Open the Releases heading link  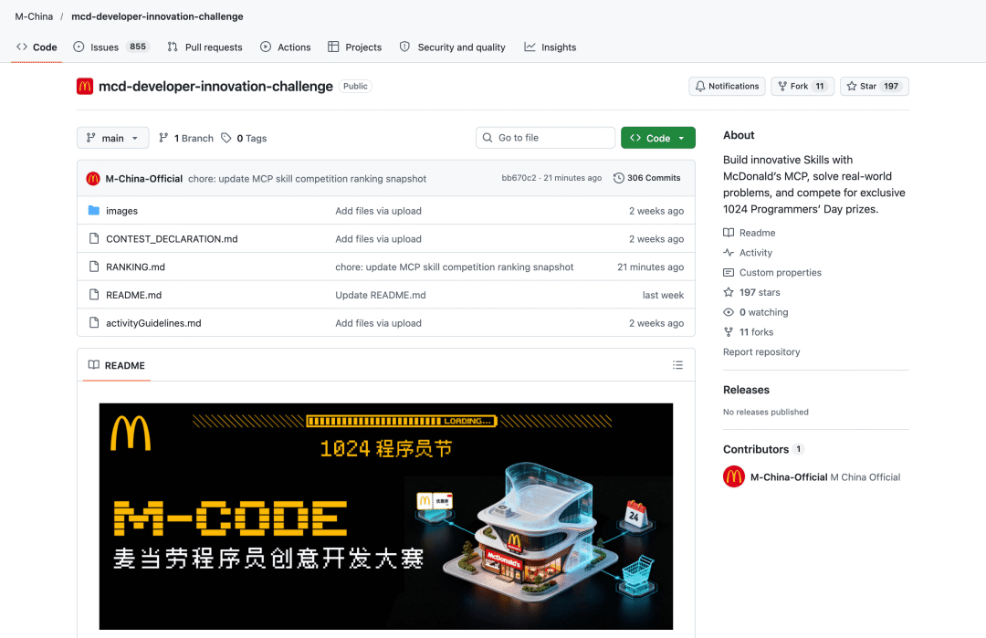pyautogui.click(x=747, y=390)
